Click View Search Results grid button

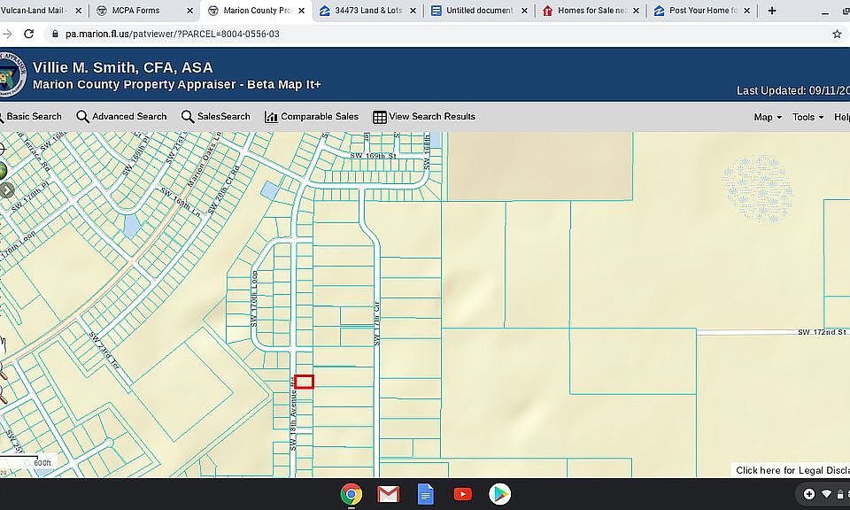(424, 117)
